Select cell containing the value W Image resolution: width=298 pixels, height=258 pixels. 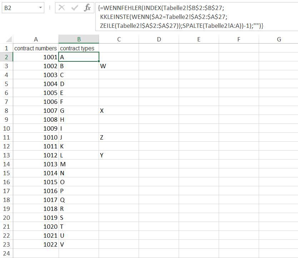point(119,66)
